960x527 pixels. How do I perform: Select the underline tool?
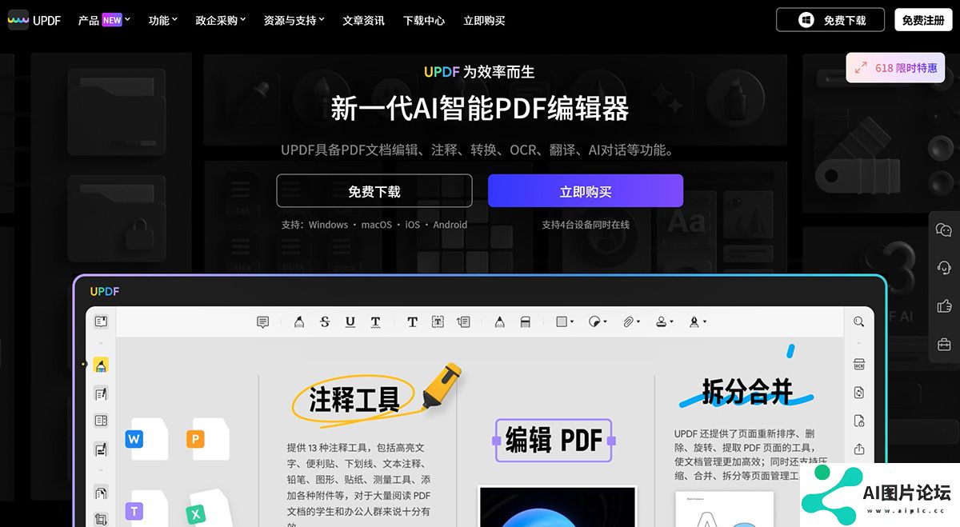350,321
